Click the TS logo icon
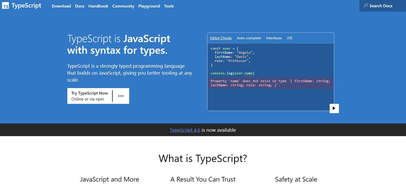Image resolution: width=406 pixels, height=187 pixels. pyautogui.click(x=5, y=6)
